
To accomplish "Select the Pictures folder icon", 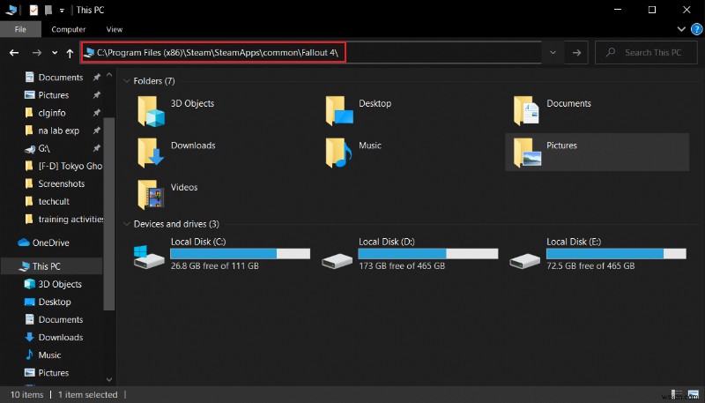I will 527,153.
